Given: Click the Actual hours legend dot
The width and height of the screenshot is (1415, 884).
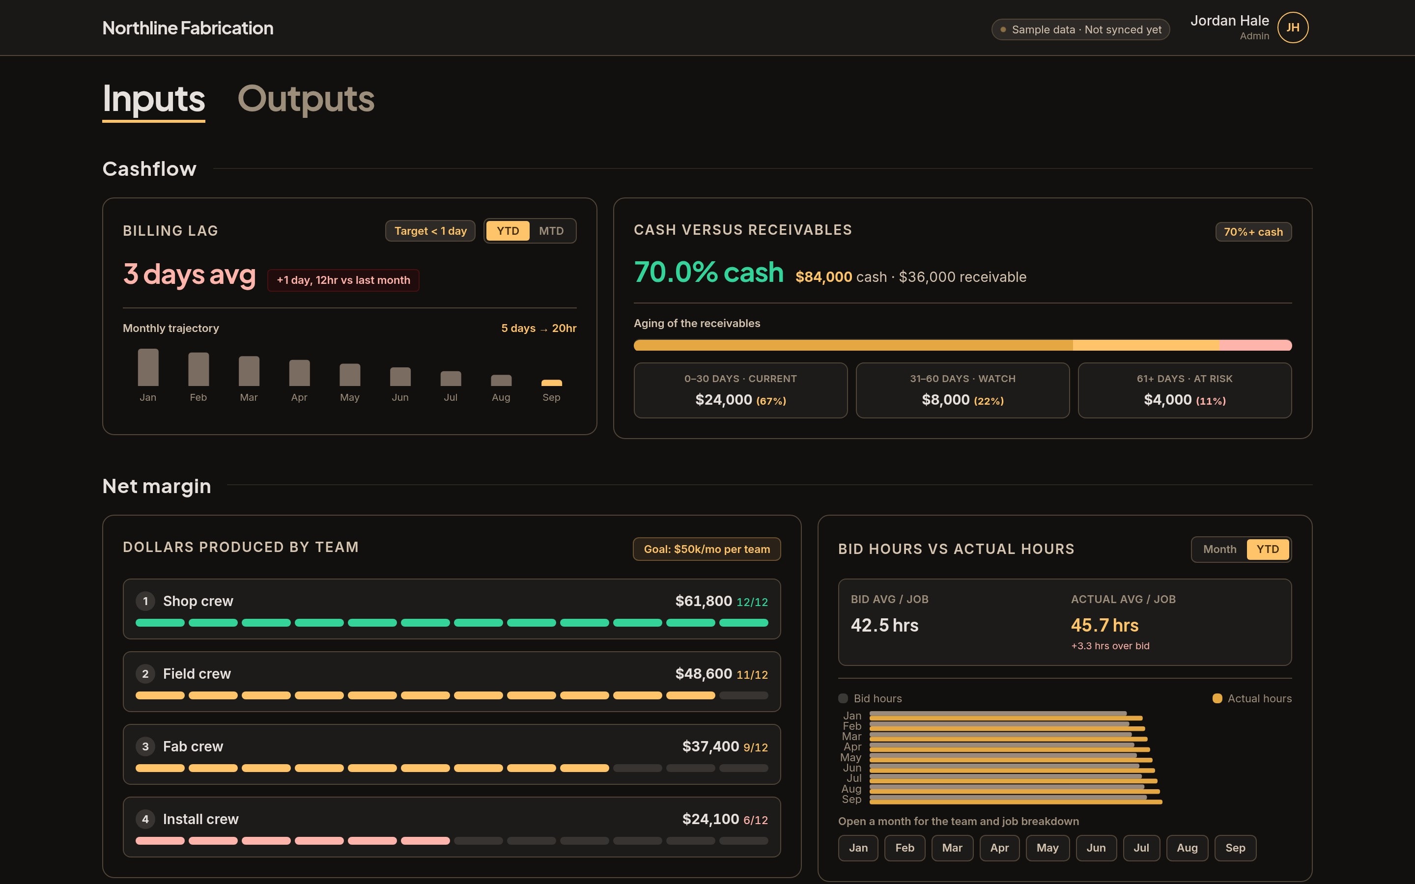Looking at the screenshot, I should tap(1217, 698).
